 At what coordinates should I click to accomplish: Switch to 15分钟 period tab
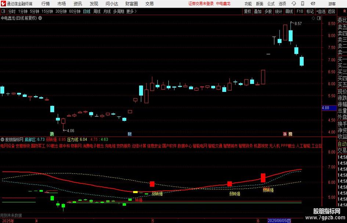click(47, 11)
